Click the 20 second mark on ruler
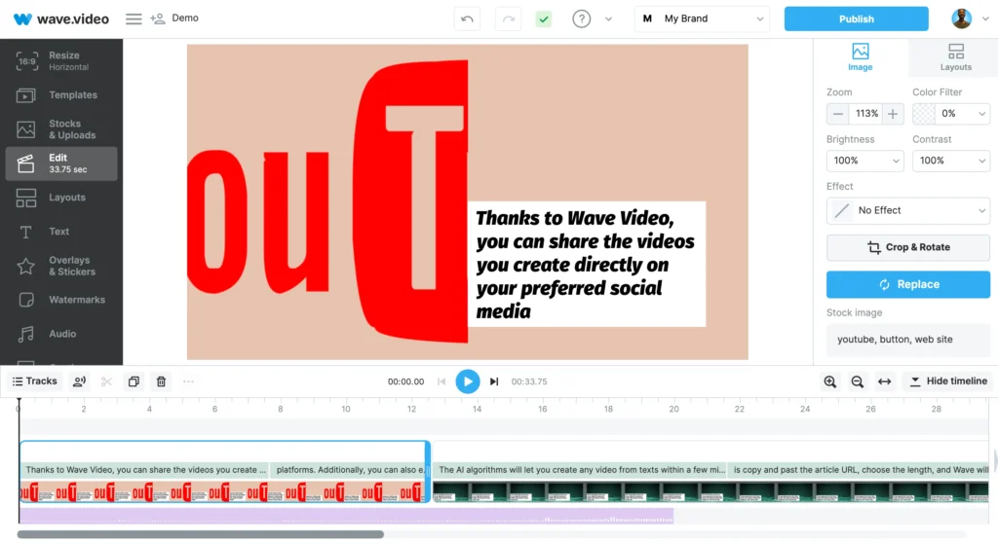Image resolution: width=998 pixels, height=544 pixels. (673, 410)
